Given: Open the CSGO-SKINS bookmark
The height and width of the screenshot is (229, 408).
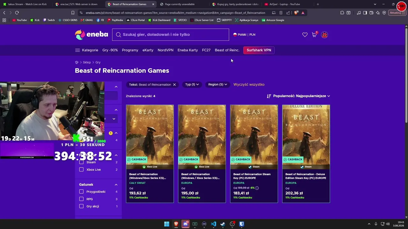Looking at the screenshot, I should 68,20.
